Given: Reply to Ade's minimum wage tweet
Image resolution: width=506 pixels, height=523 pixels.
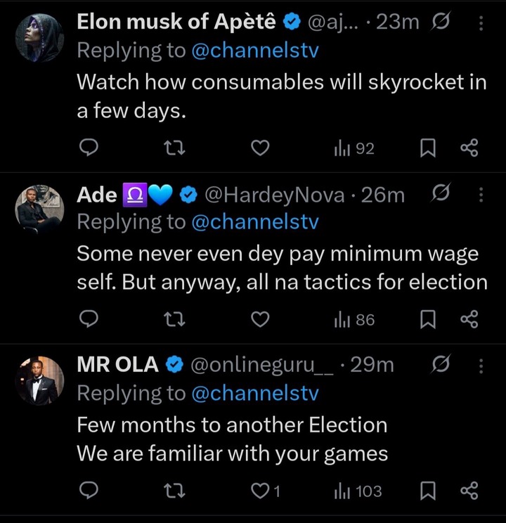Looking at the screenshot, I should (88, 320).
